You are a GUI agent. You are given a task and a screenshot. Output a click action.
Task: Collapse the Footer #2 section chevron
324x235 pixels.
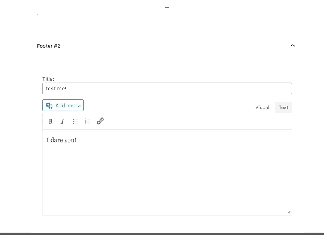point(293,45)
